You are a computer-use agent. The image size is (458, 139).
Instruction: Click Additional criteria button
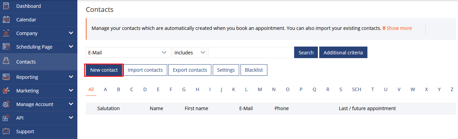pyautogui.click(x=343, y=53)
